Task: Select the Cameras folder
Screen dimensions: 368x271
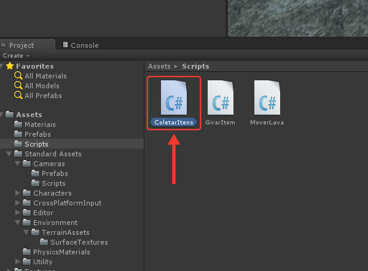Action: coord(49,164)
